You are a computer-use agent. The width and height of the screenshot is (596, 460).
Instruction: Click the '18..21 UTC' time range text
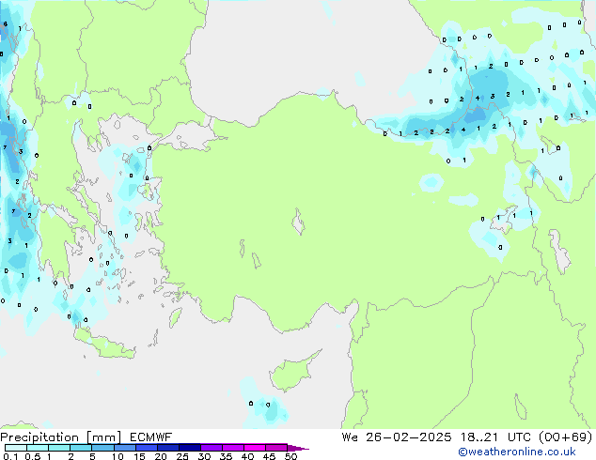click(x=498, y=437)
